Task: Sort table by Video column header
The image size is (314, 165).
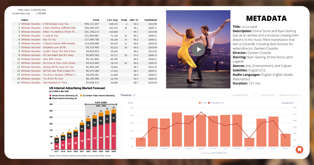Action: tap(25, 20)
